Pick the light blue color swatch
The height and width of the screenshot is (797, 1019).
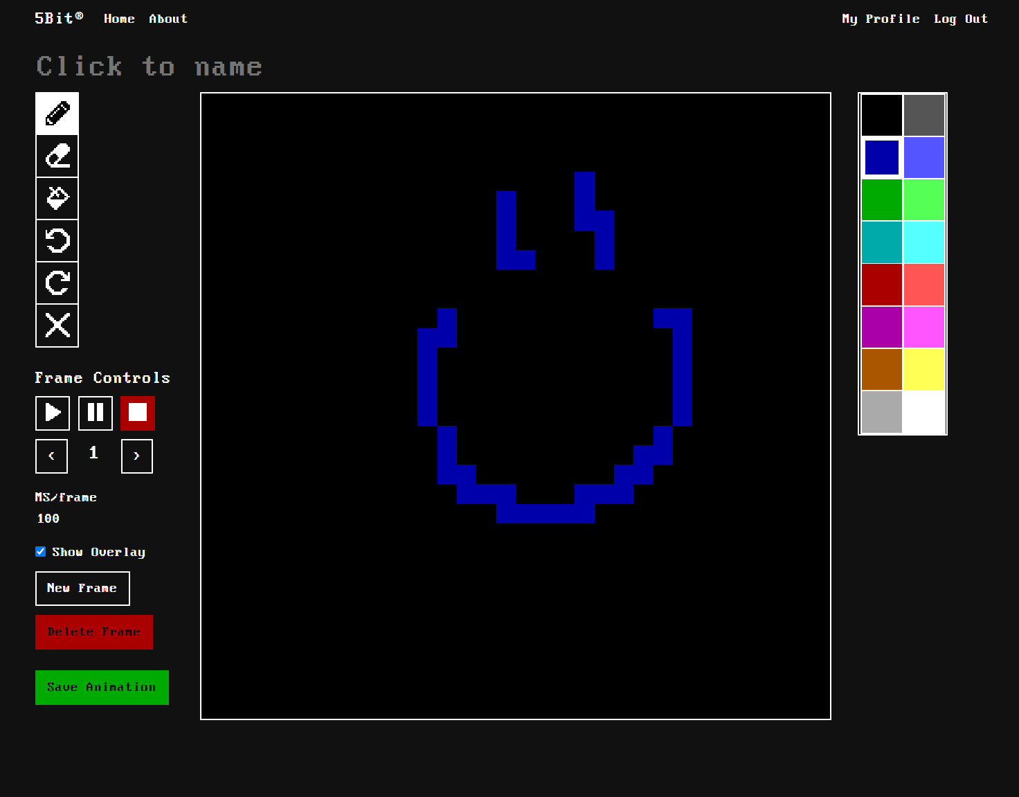pyautogui.click(x=924, y=157)
